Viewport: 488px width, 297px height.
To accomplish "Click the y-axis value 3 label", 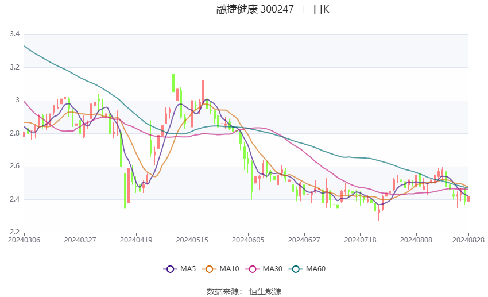I will click(17, 100).
